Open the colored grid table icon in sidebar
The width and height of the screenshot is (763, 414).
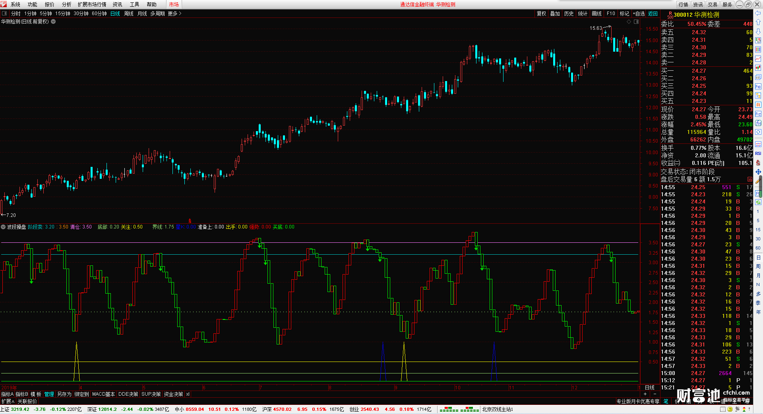758,50
